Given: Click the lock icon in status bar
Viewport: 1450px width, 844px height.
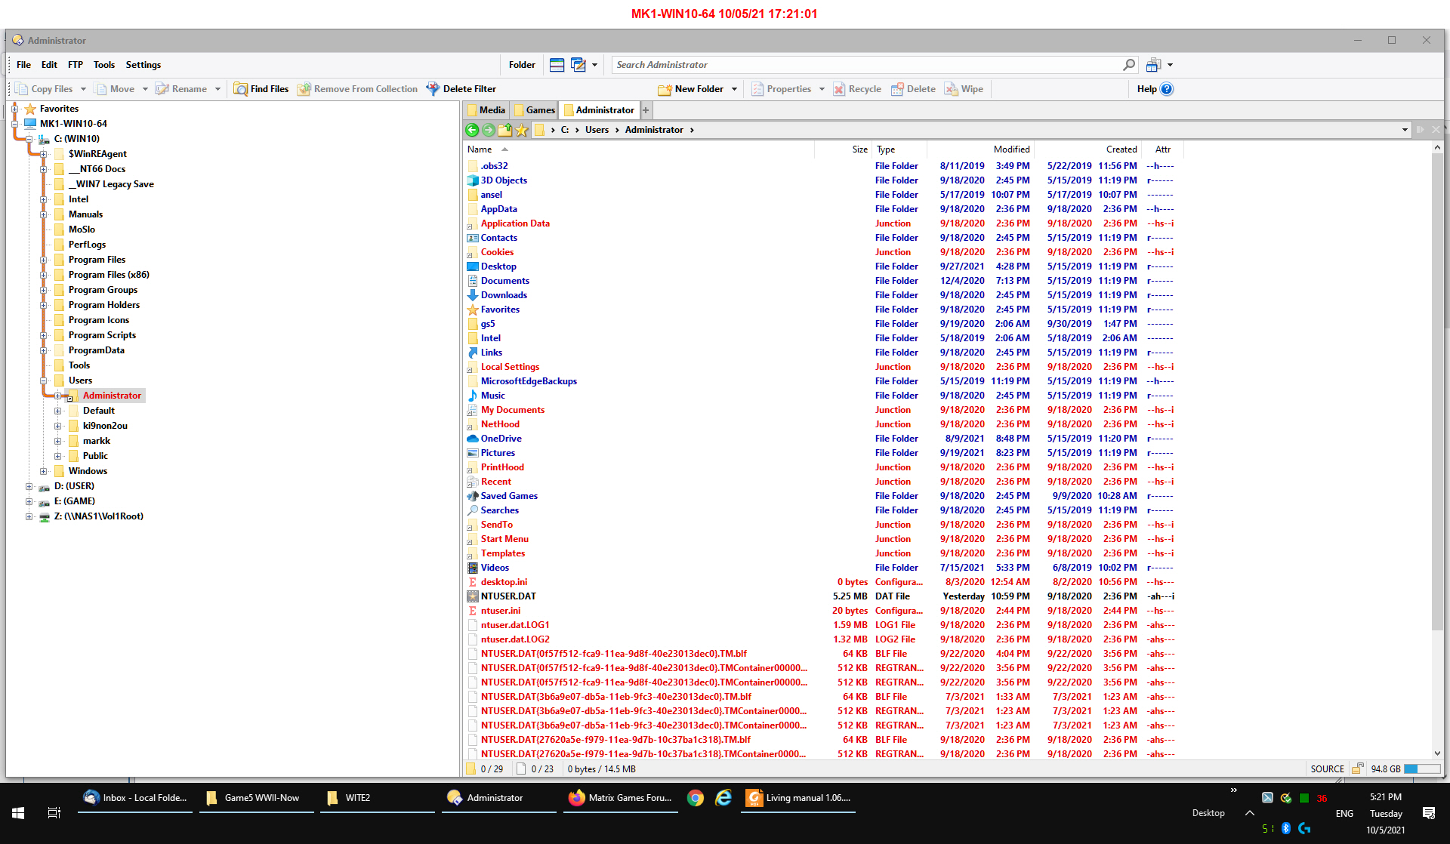Looking at the screenshot, I should (1357, 769).
